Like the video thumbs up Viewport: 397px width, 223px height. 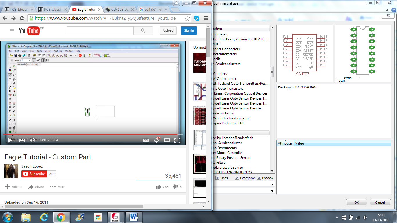[162, 187]
